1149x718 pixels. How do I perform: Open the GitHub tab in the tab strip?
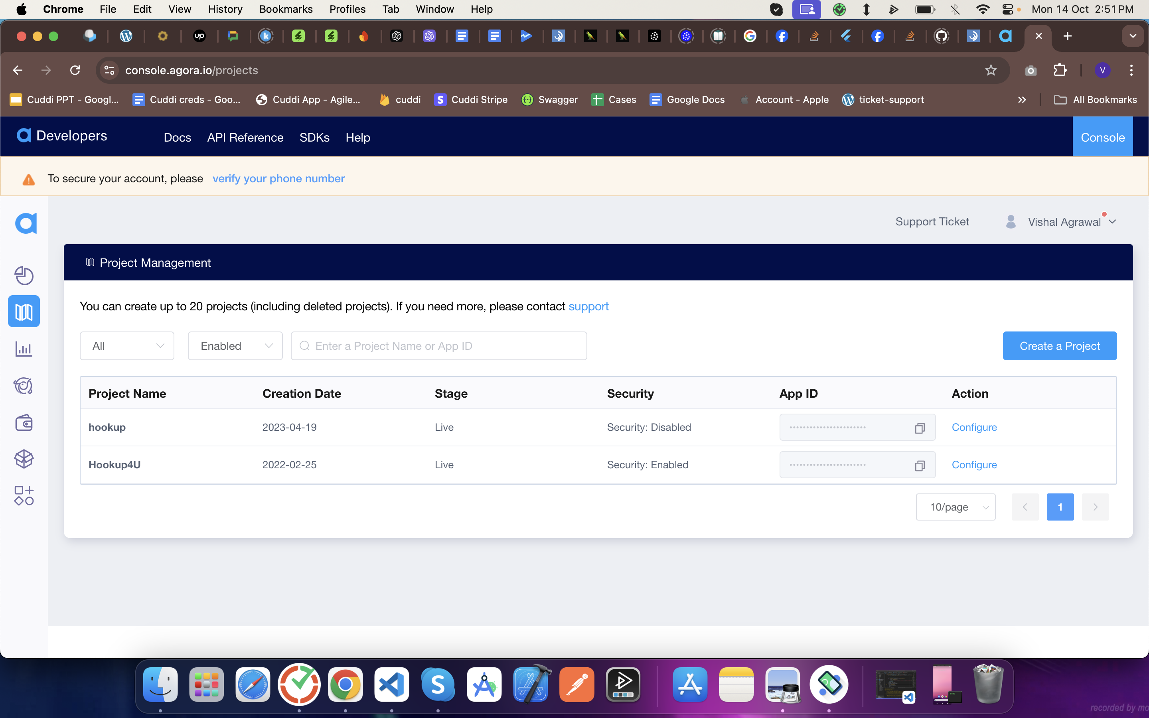point(941,36)
